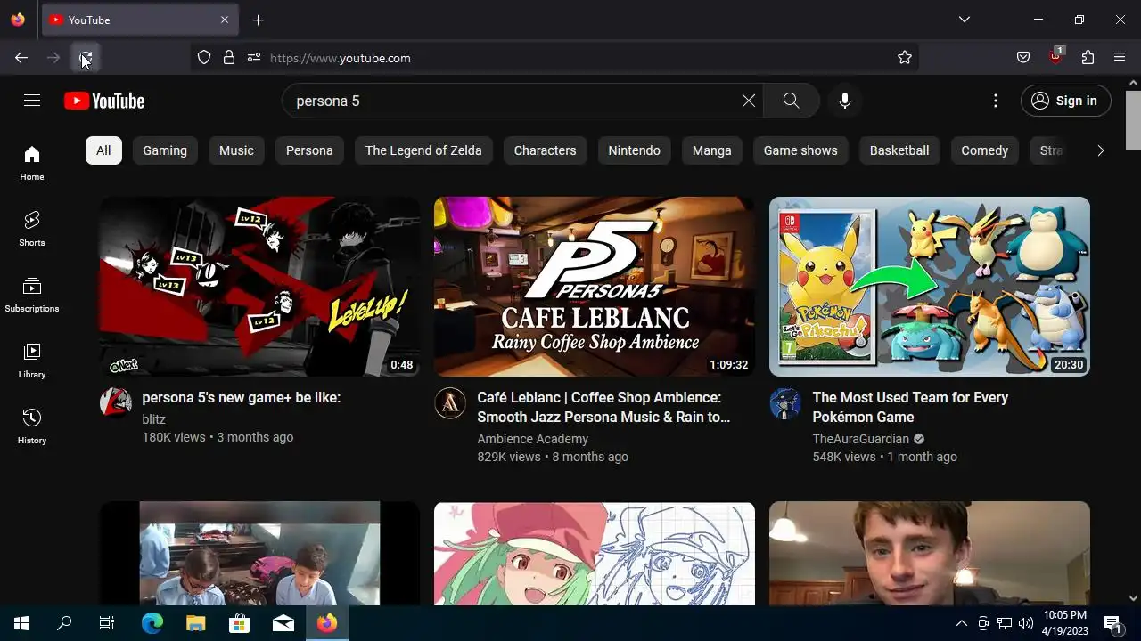The image size is (1141, 641).
Task: Open persona 5 new game+ video thumbnail
Action: coord(259,287)
